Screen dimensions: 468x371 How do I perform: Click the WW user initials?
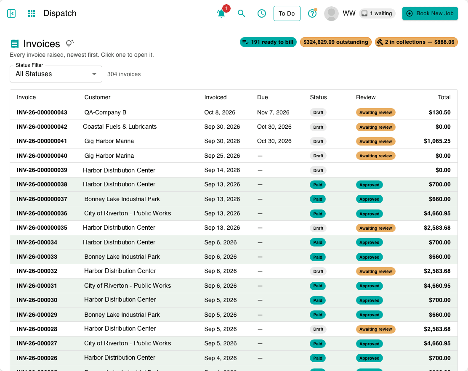[349, 13]
